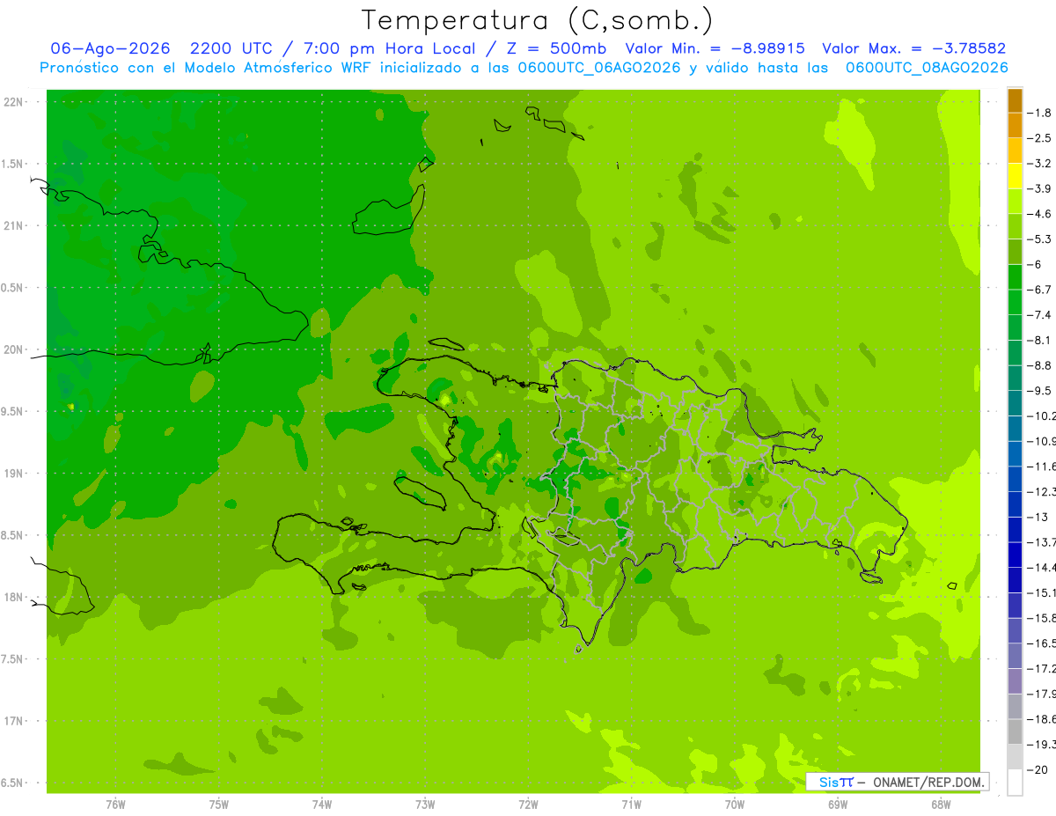Image resolution: width=1056 pixels, height=816 pixels.
Task: Select the blue swatch between -13 and -13.7
Action: [1015, 529]
